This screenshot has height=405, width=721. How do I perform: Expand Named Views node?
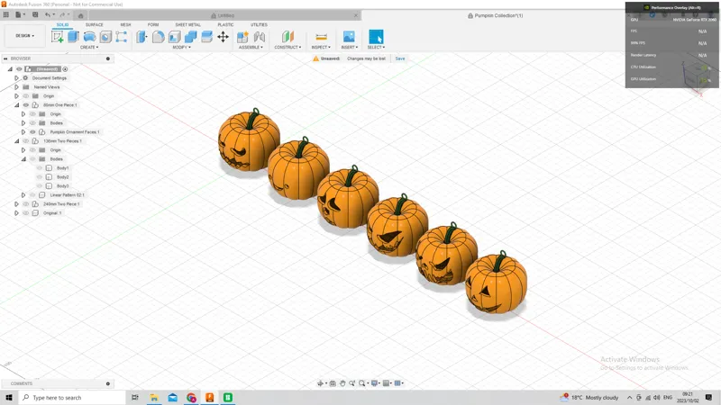pyautogui.click(x=16, y=87)
